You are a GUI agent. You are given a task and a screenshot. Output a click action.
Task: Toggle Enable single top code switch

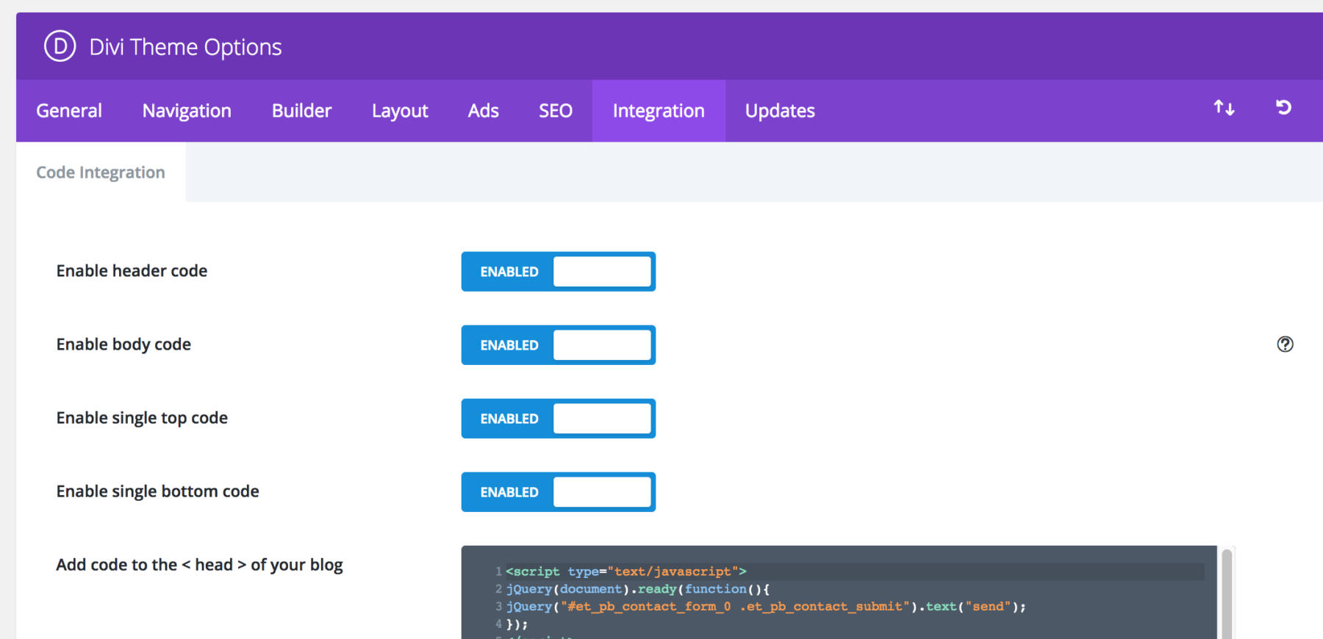(559, 419)
